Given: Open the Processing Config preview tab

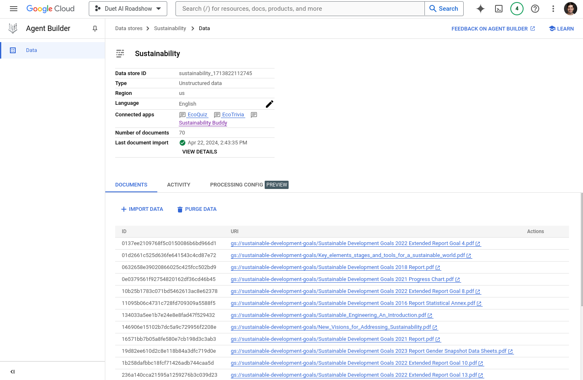Looking at the screenshot, I should (249, 185).
